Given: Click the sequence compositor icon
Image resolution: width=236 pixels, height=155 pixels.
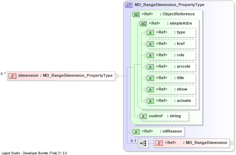Looking at the screenshot, I should (143, 143).
